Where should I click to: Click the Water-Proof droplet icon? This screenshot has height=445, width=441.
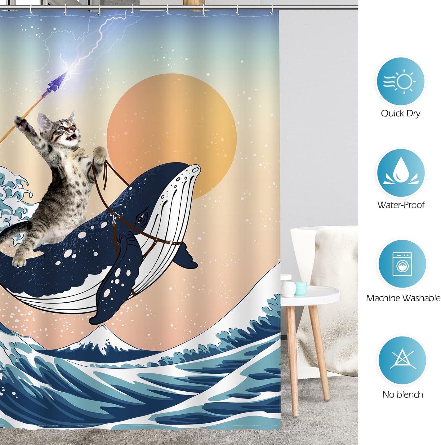pos(401,173)
